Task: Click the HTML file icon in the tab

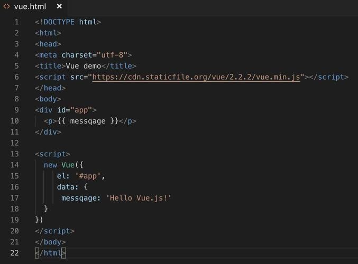Action: pos(6,7)
